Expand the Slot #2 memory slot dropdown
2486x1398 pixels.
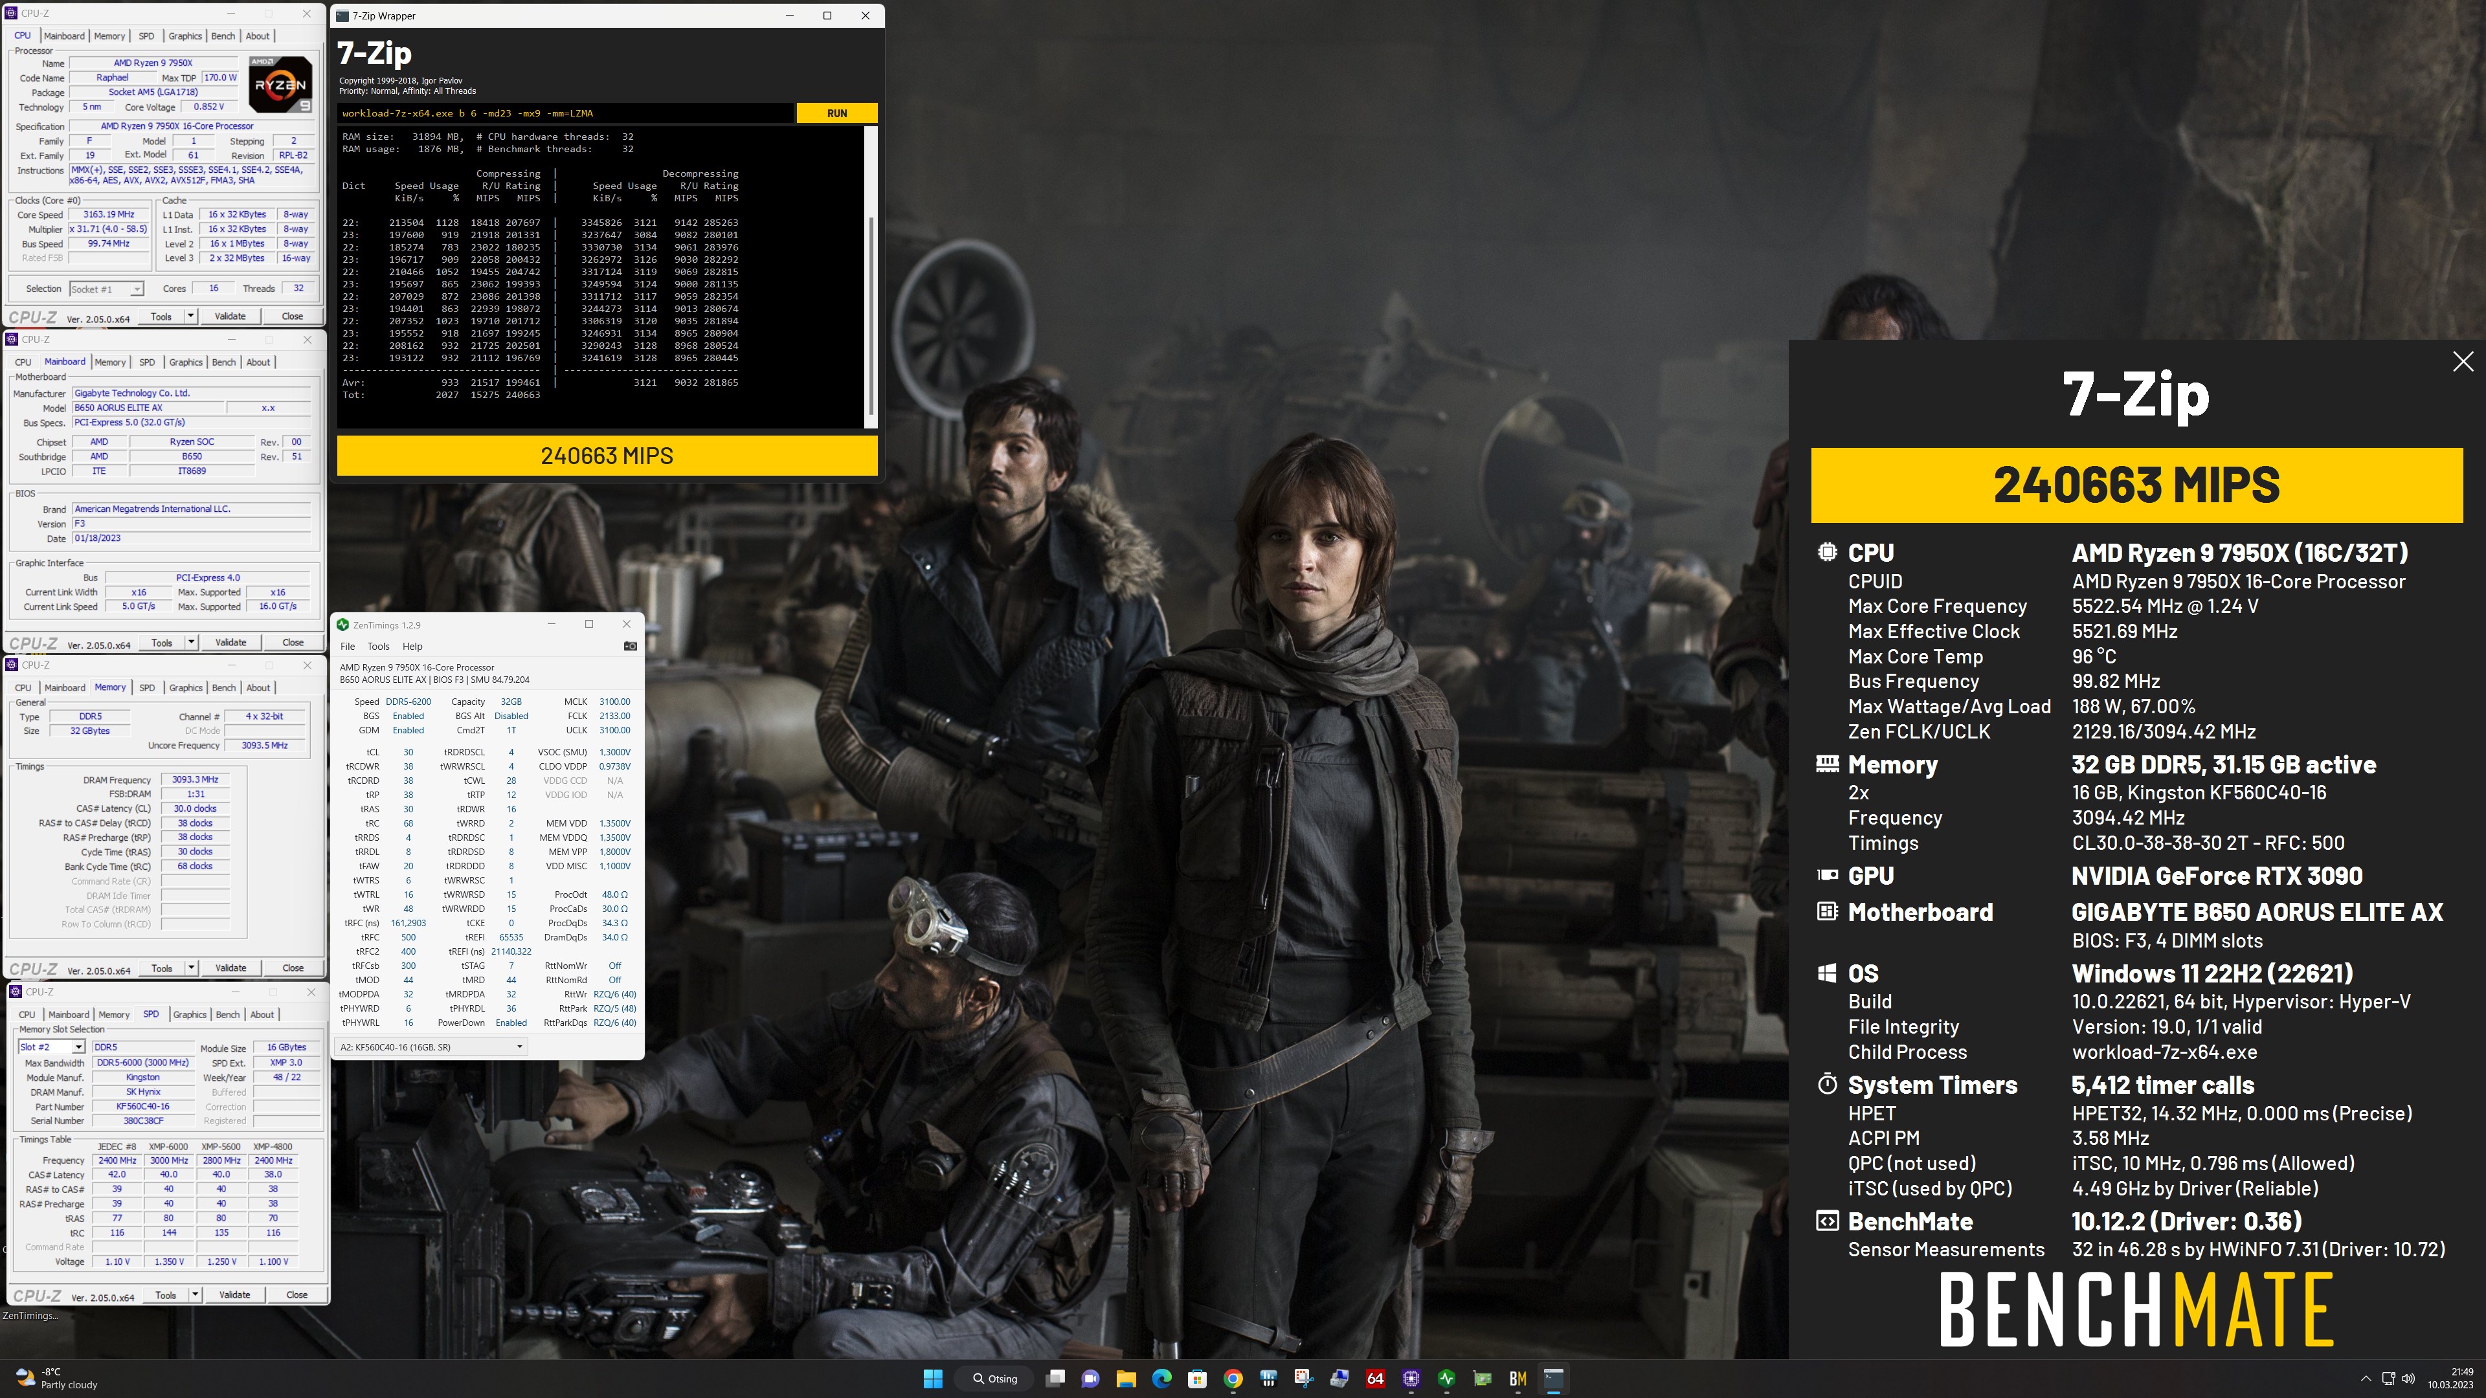78,1047
